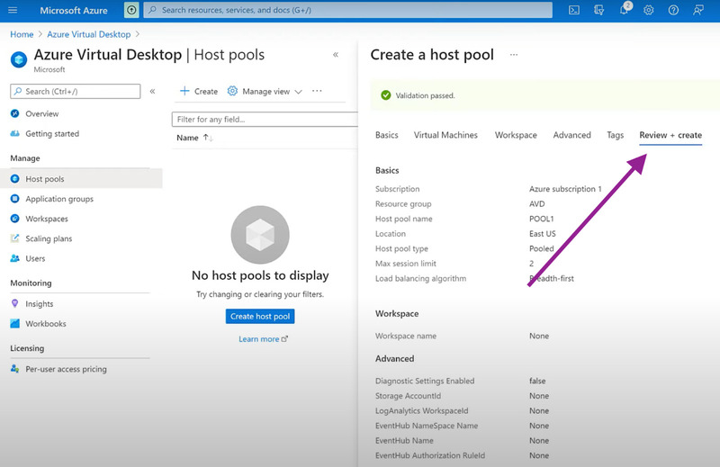Switch to the Basics tab
Viewport: 720px width, 467px height.
[x=387, y=135]
